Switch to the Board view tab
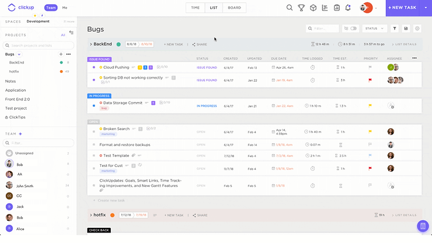Image resolution: width=432 pixels, height=243 pixels. [234, 8]
